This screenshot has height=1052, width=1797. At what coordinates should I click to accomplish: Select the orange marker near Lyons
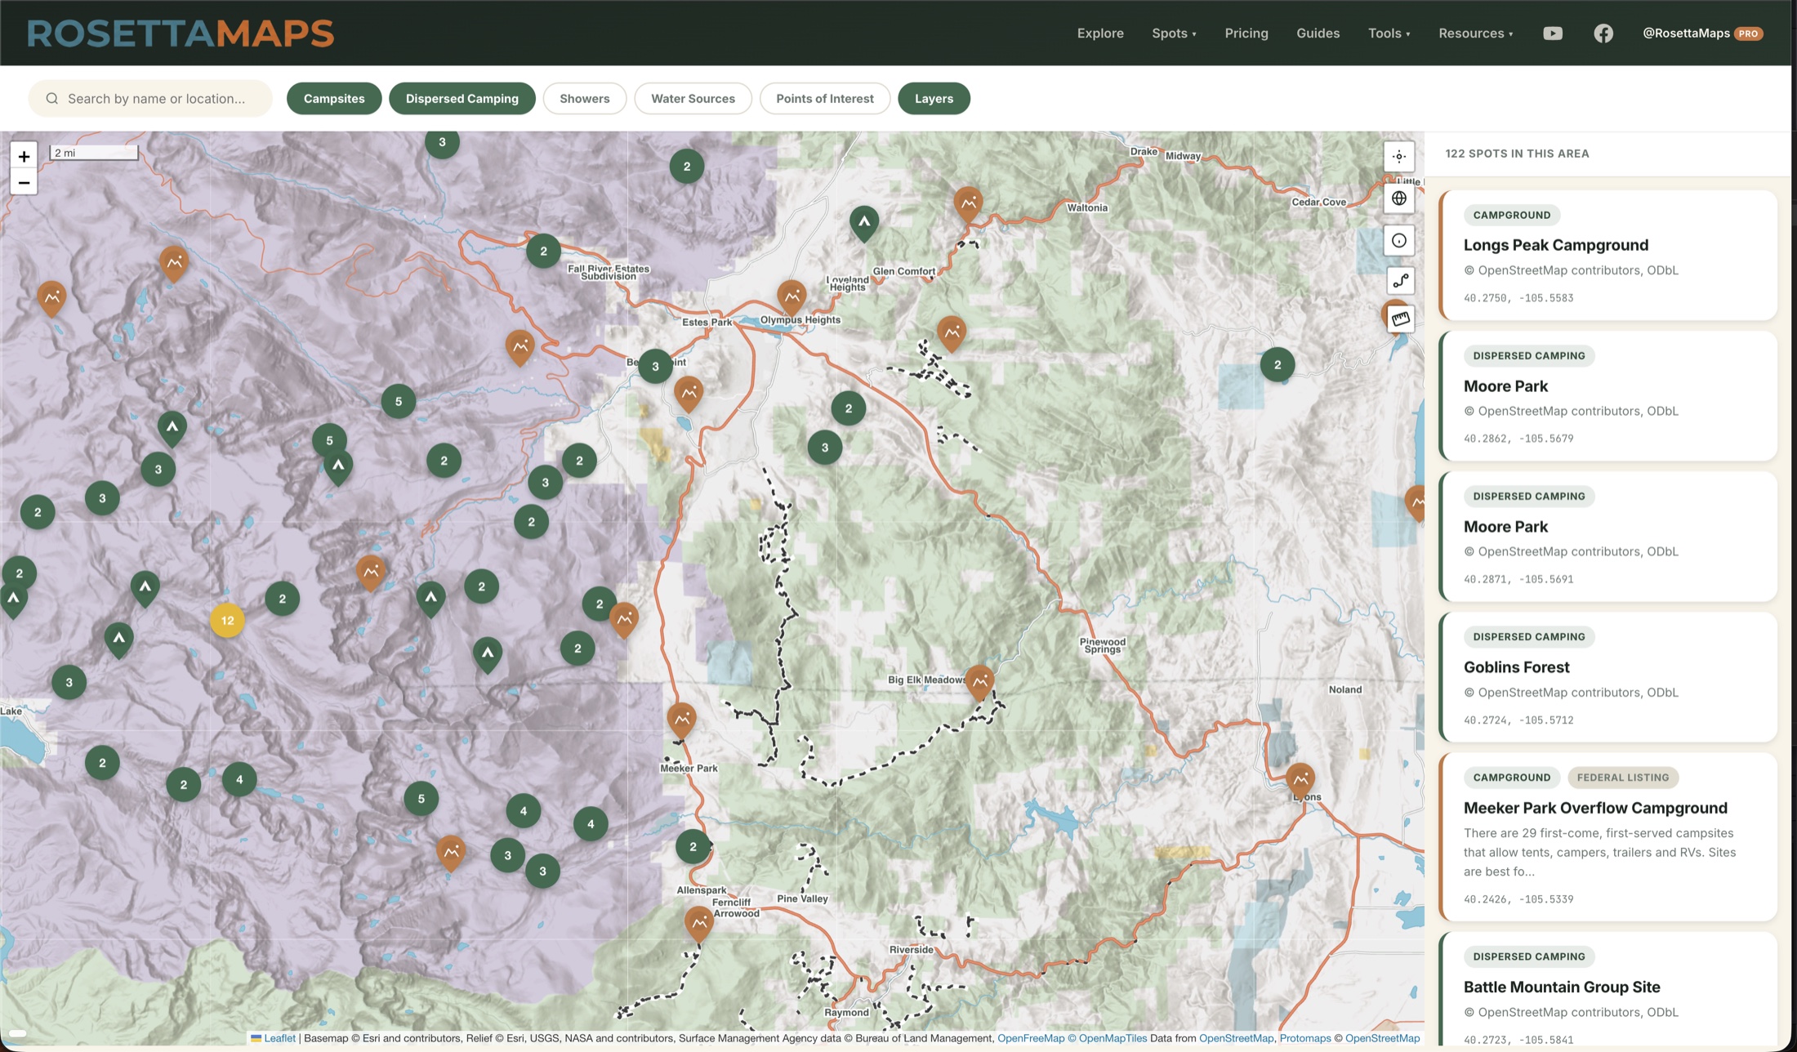point(1300,780)
